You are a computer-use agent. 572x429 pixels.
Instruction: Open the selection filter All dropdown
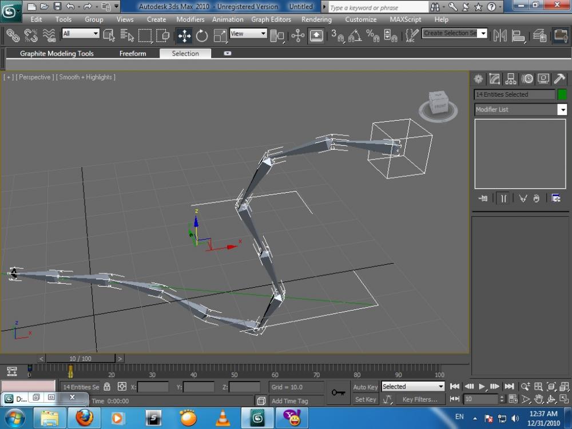coord(80,34)
